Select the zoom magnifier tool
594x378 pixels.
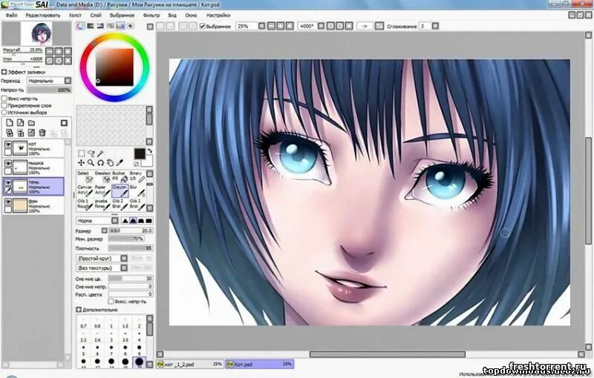[x=91, y=163]
